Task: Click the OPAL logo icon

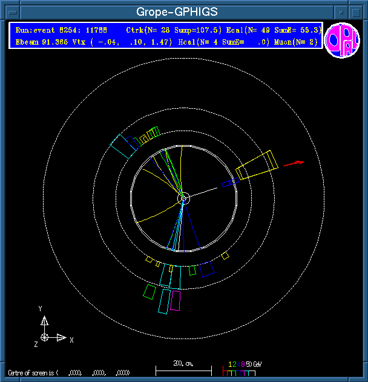Action: (342, 40)
